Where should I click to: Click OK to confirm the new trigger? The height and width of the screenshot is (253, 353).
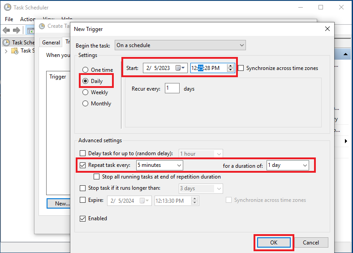pos(274,242)
